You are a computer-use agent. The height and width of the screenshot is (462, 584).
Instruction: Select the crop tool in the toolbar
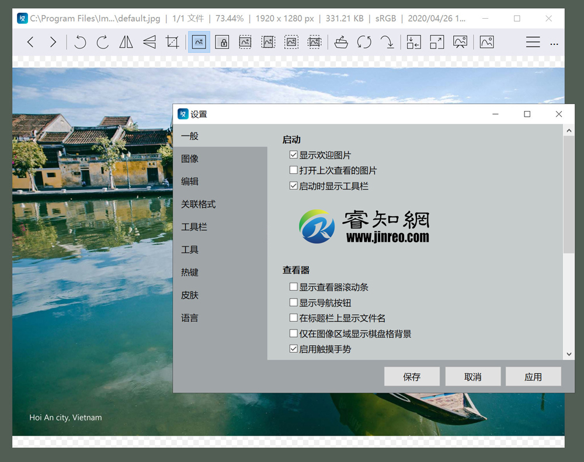[x=172, y=41]
